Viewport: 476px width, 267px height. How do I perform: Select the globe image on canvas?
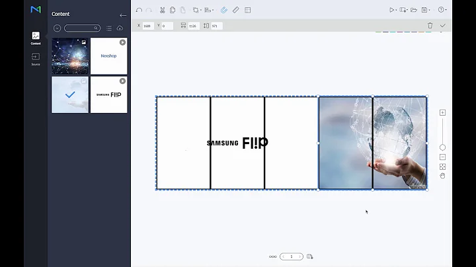pyautogui.click(x=373, y=143)
